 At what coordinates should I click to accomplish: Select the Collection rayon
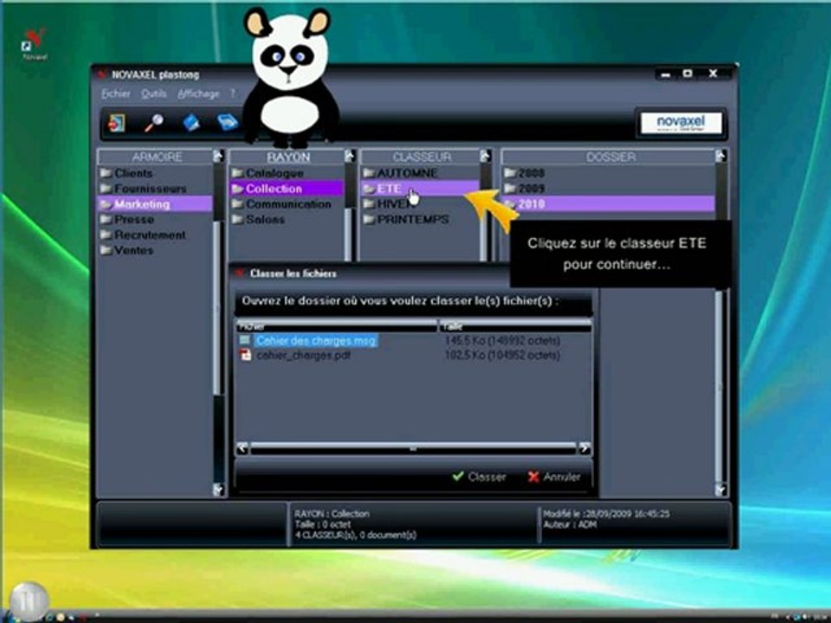pos(287,189)
